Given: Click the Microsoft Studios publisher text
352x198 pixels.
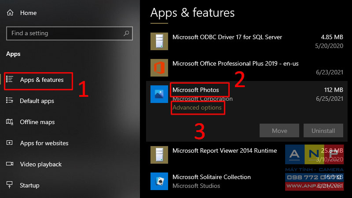Looking at the screenshot, I should click(196, 186).
